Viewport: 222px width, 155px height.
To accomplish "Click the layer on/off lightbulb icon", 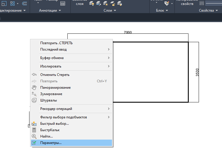I will tap(92, 3).
